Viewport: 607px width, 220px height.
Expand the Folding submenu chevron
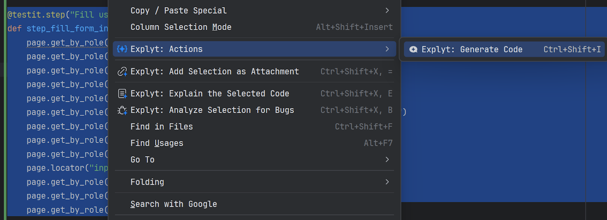point(387,182)
